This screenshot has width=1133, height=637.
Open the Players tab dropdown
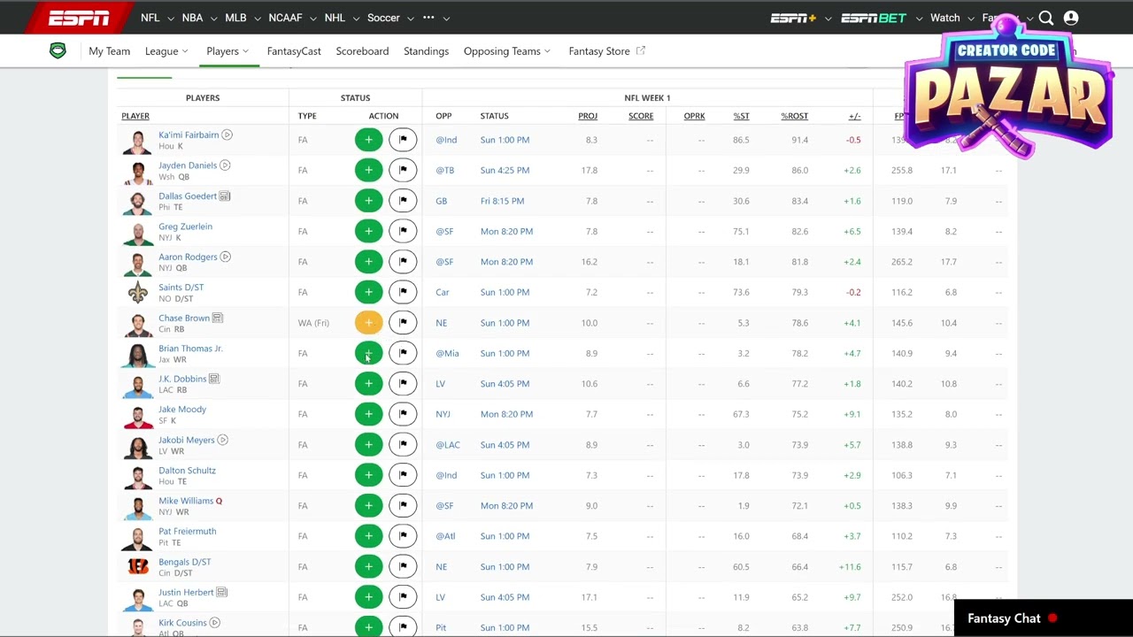click(227, 51)
